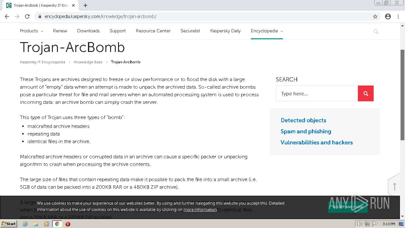Open the Renew menu item
Viewport: 405px width, 228px height.
(x=60, y=31)
